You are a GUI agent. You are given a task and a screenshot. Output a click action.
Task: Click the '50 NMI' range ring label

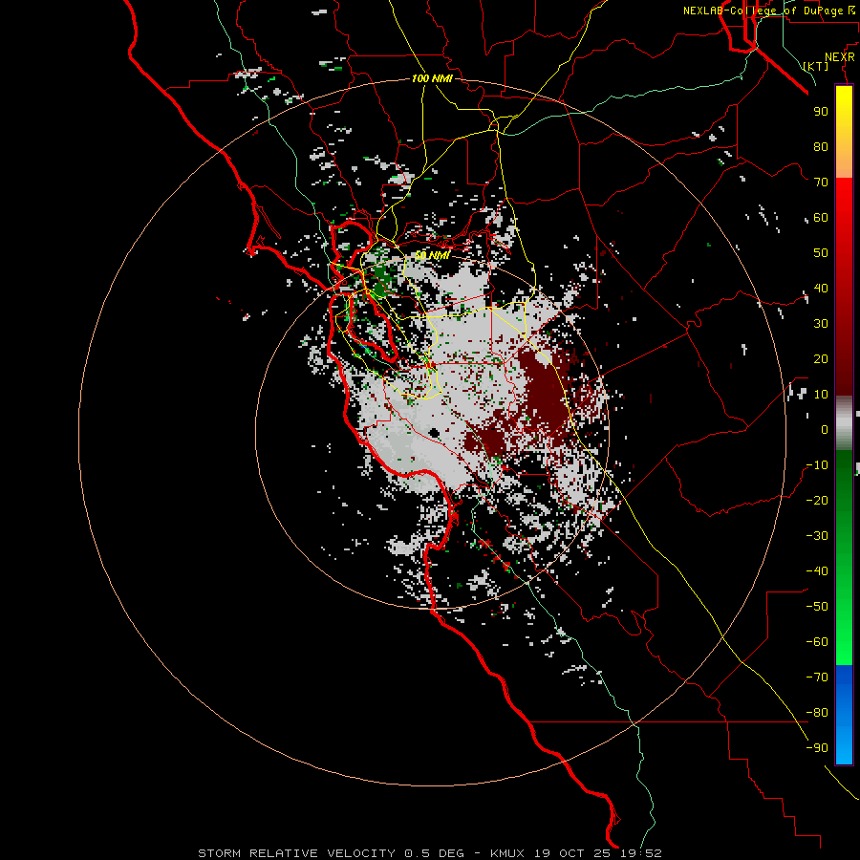(x=432, y=255)
